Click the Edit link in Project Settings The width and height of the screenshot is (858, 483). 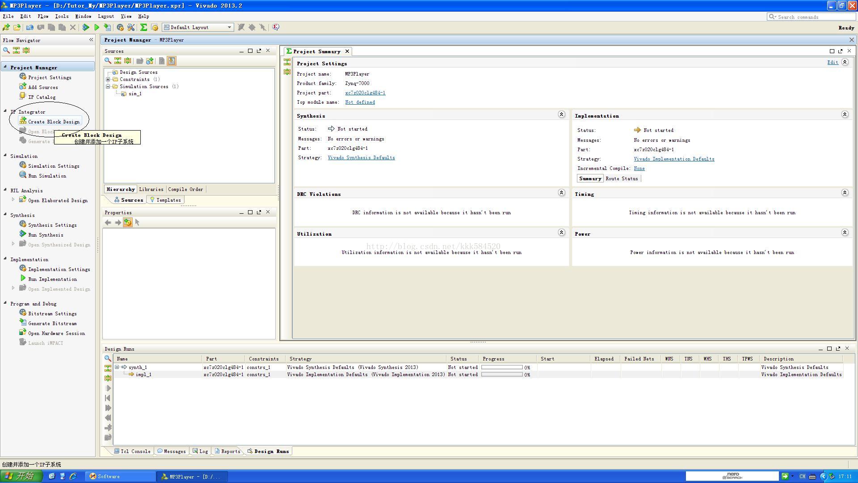[x=833, y=63]
